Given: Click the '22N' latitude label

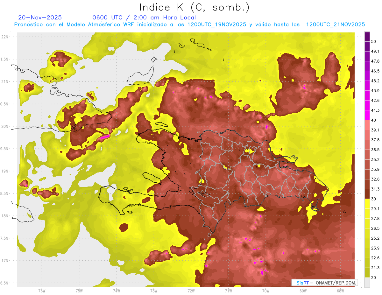Looking at the screenshot, I should pos(5,37).
